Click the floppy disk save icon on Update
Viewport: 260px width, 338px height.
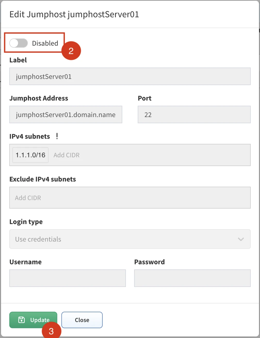tap(21, 320)
